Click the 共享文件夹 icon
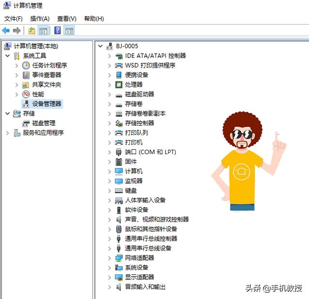The width and height of the screenshot is (309, 299). coord(26,85)
